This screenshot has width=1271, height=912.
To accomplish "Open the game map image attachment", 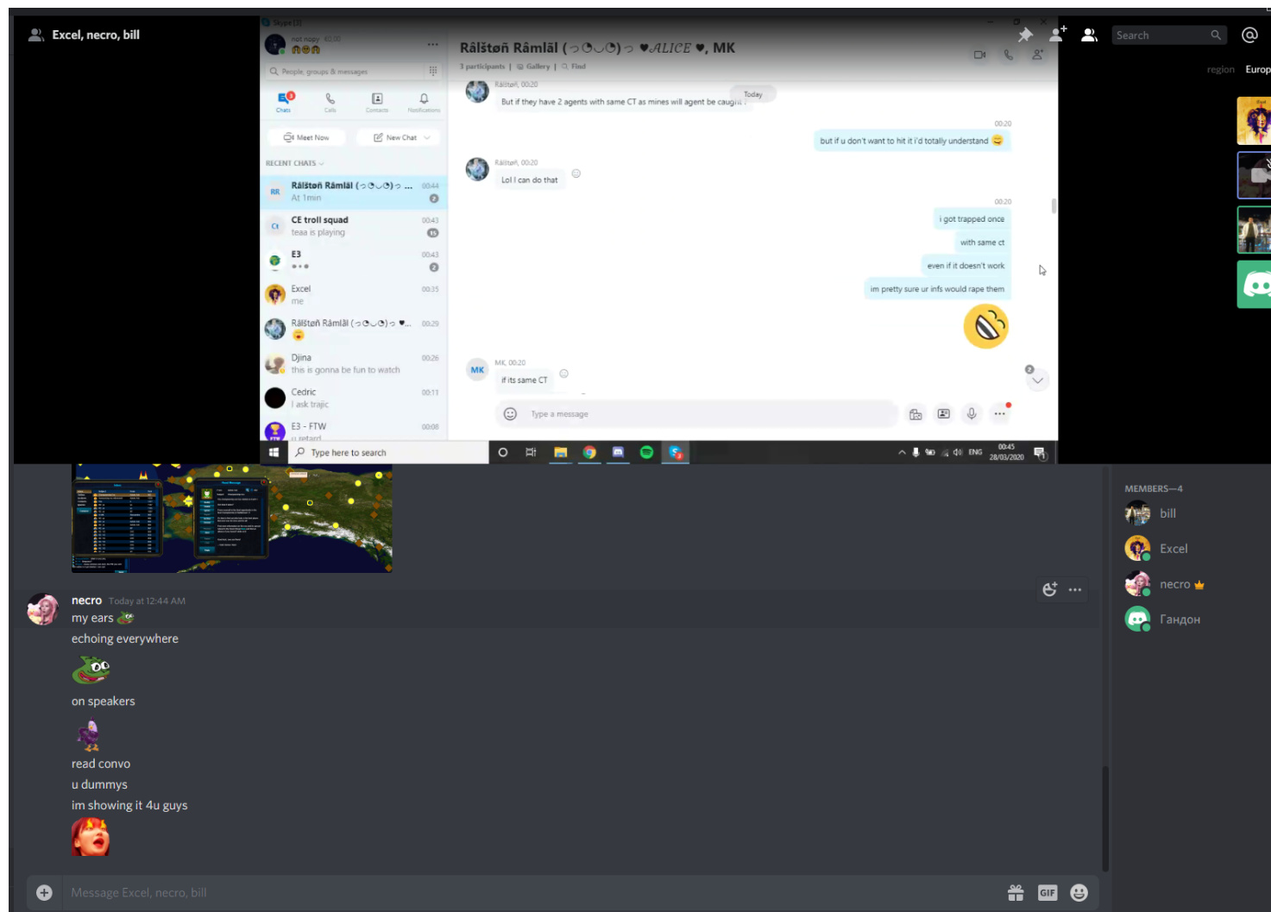I will (232, 518).
